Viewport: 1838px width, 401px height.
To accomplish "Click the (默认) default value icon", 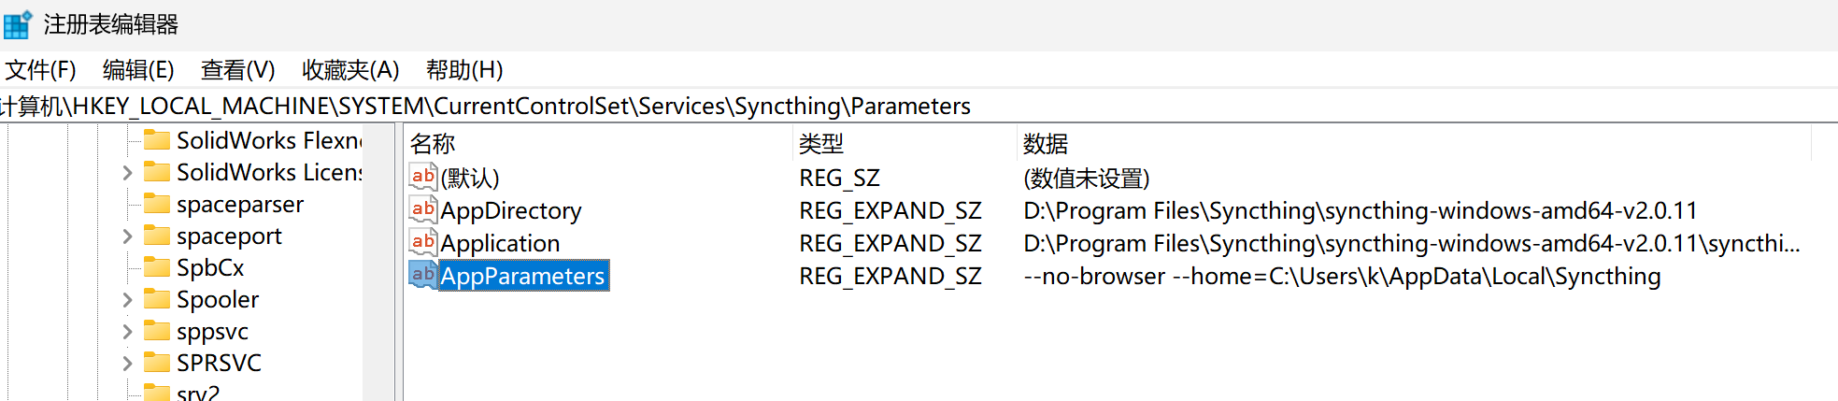I will (422, 177).
